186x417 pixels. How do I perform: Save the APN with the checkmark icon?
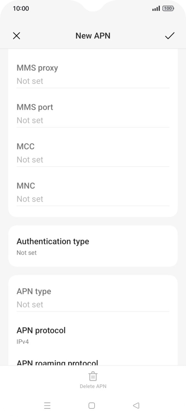[x=169, y=36]
